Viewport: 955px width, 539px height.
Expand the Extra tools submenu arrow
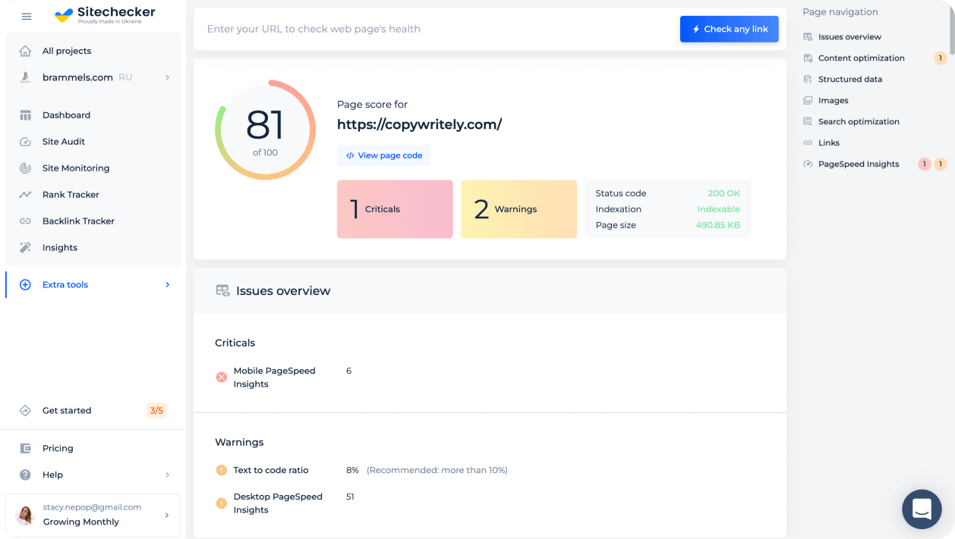[168, 285]
